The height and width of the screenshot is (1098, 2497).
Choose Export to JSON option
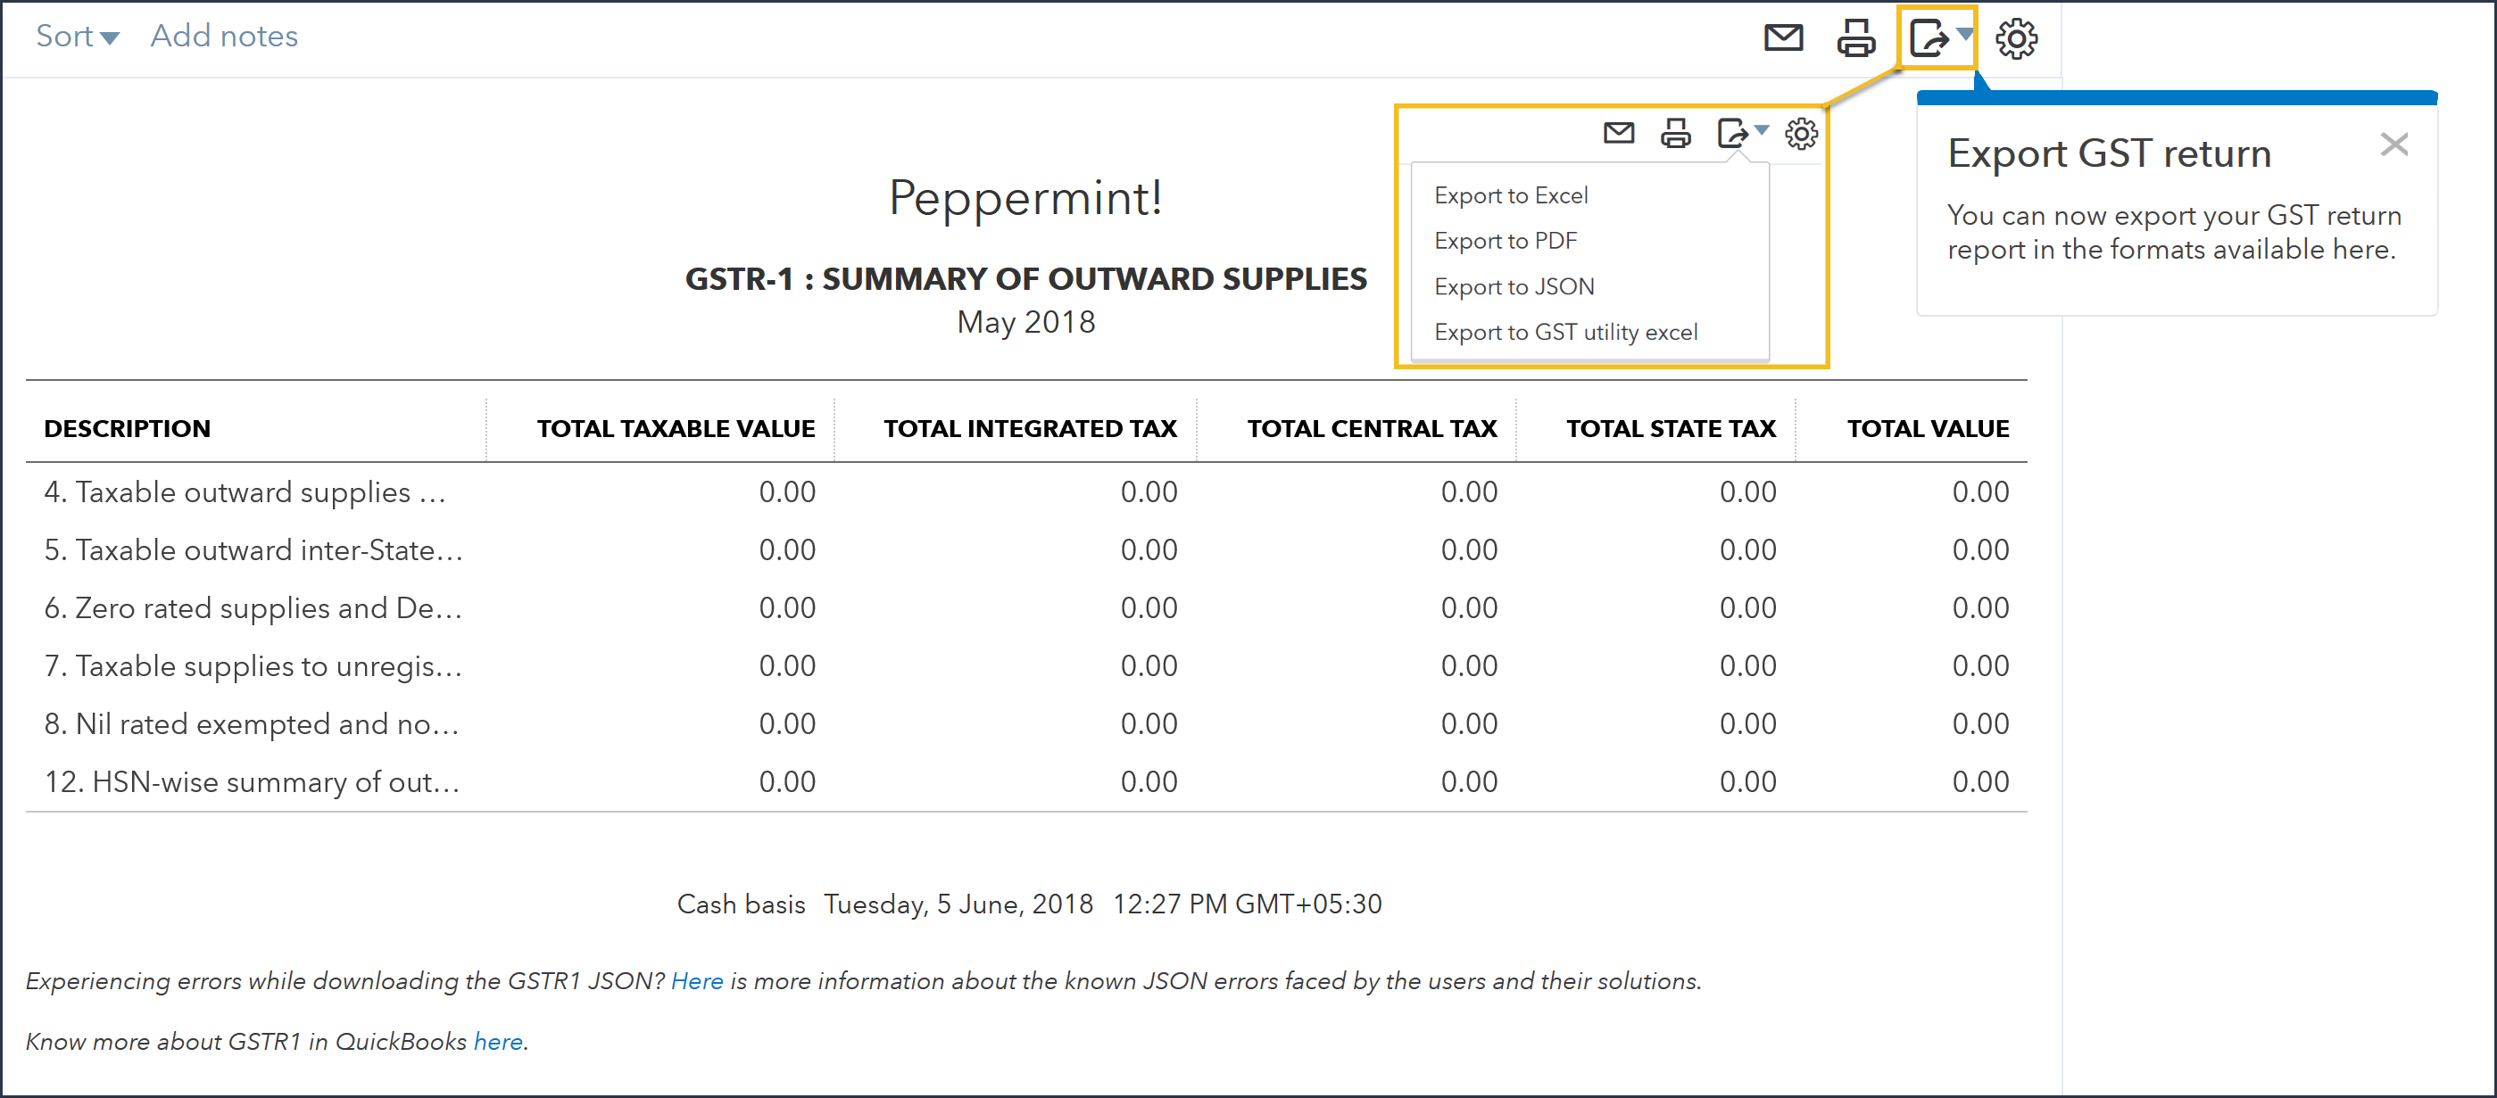[x=1514, y=286]
